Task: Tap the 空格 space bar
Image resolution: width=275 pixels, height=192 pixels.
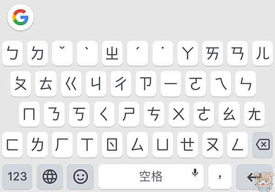Action: (151, 177)
